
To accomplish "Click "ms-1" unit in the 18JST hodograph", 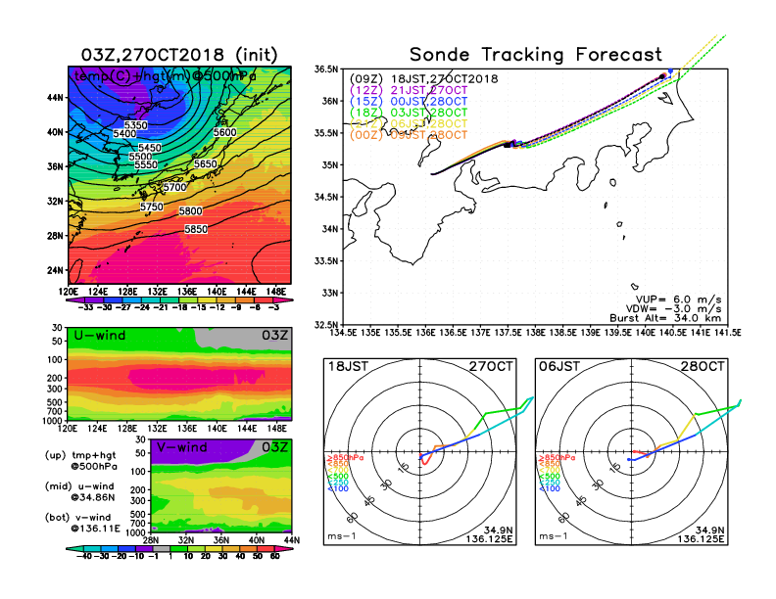I will [342, 536].
